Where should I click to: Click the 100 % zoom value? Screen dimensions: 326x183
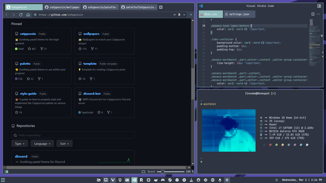click(x=190, y=172)
